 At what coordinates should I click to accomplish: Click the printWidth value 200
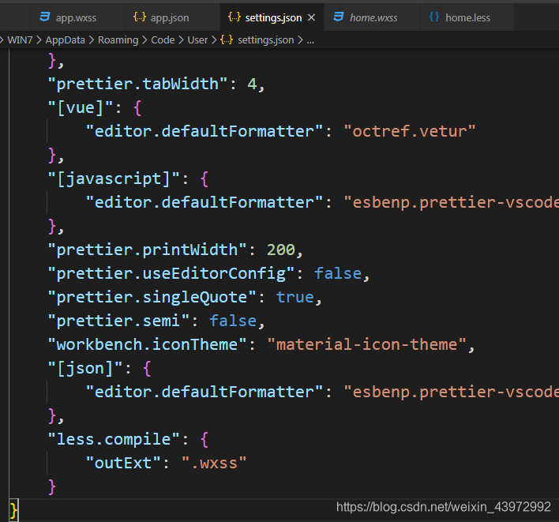click(x=280, y=250)
